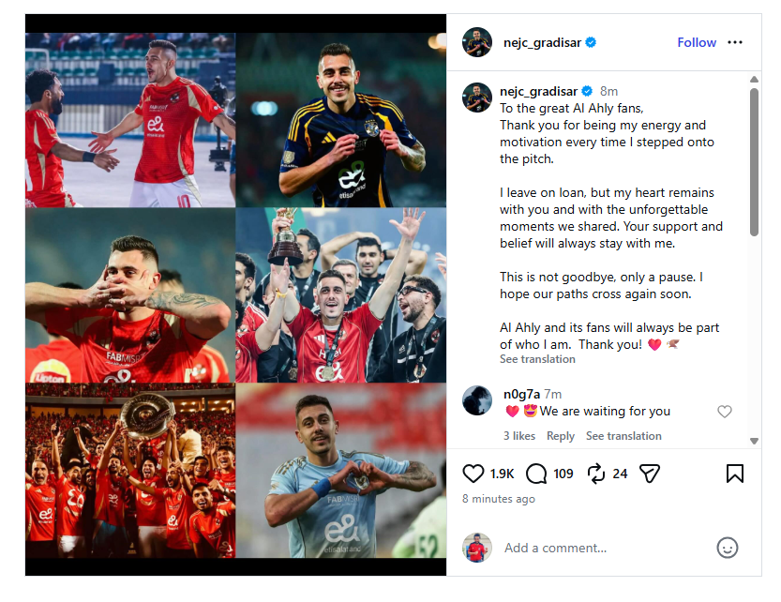Open emoji picker in comment box
The width and height of the screenshot is (781, 602).
[x=727, y=548]
